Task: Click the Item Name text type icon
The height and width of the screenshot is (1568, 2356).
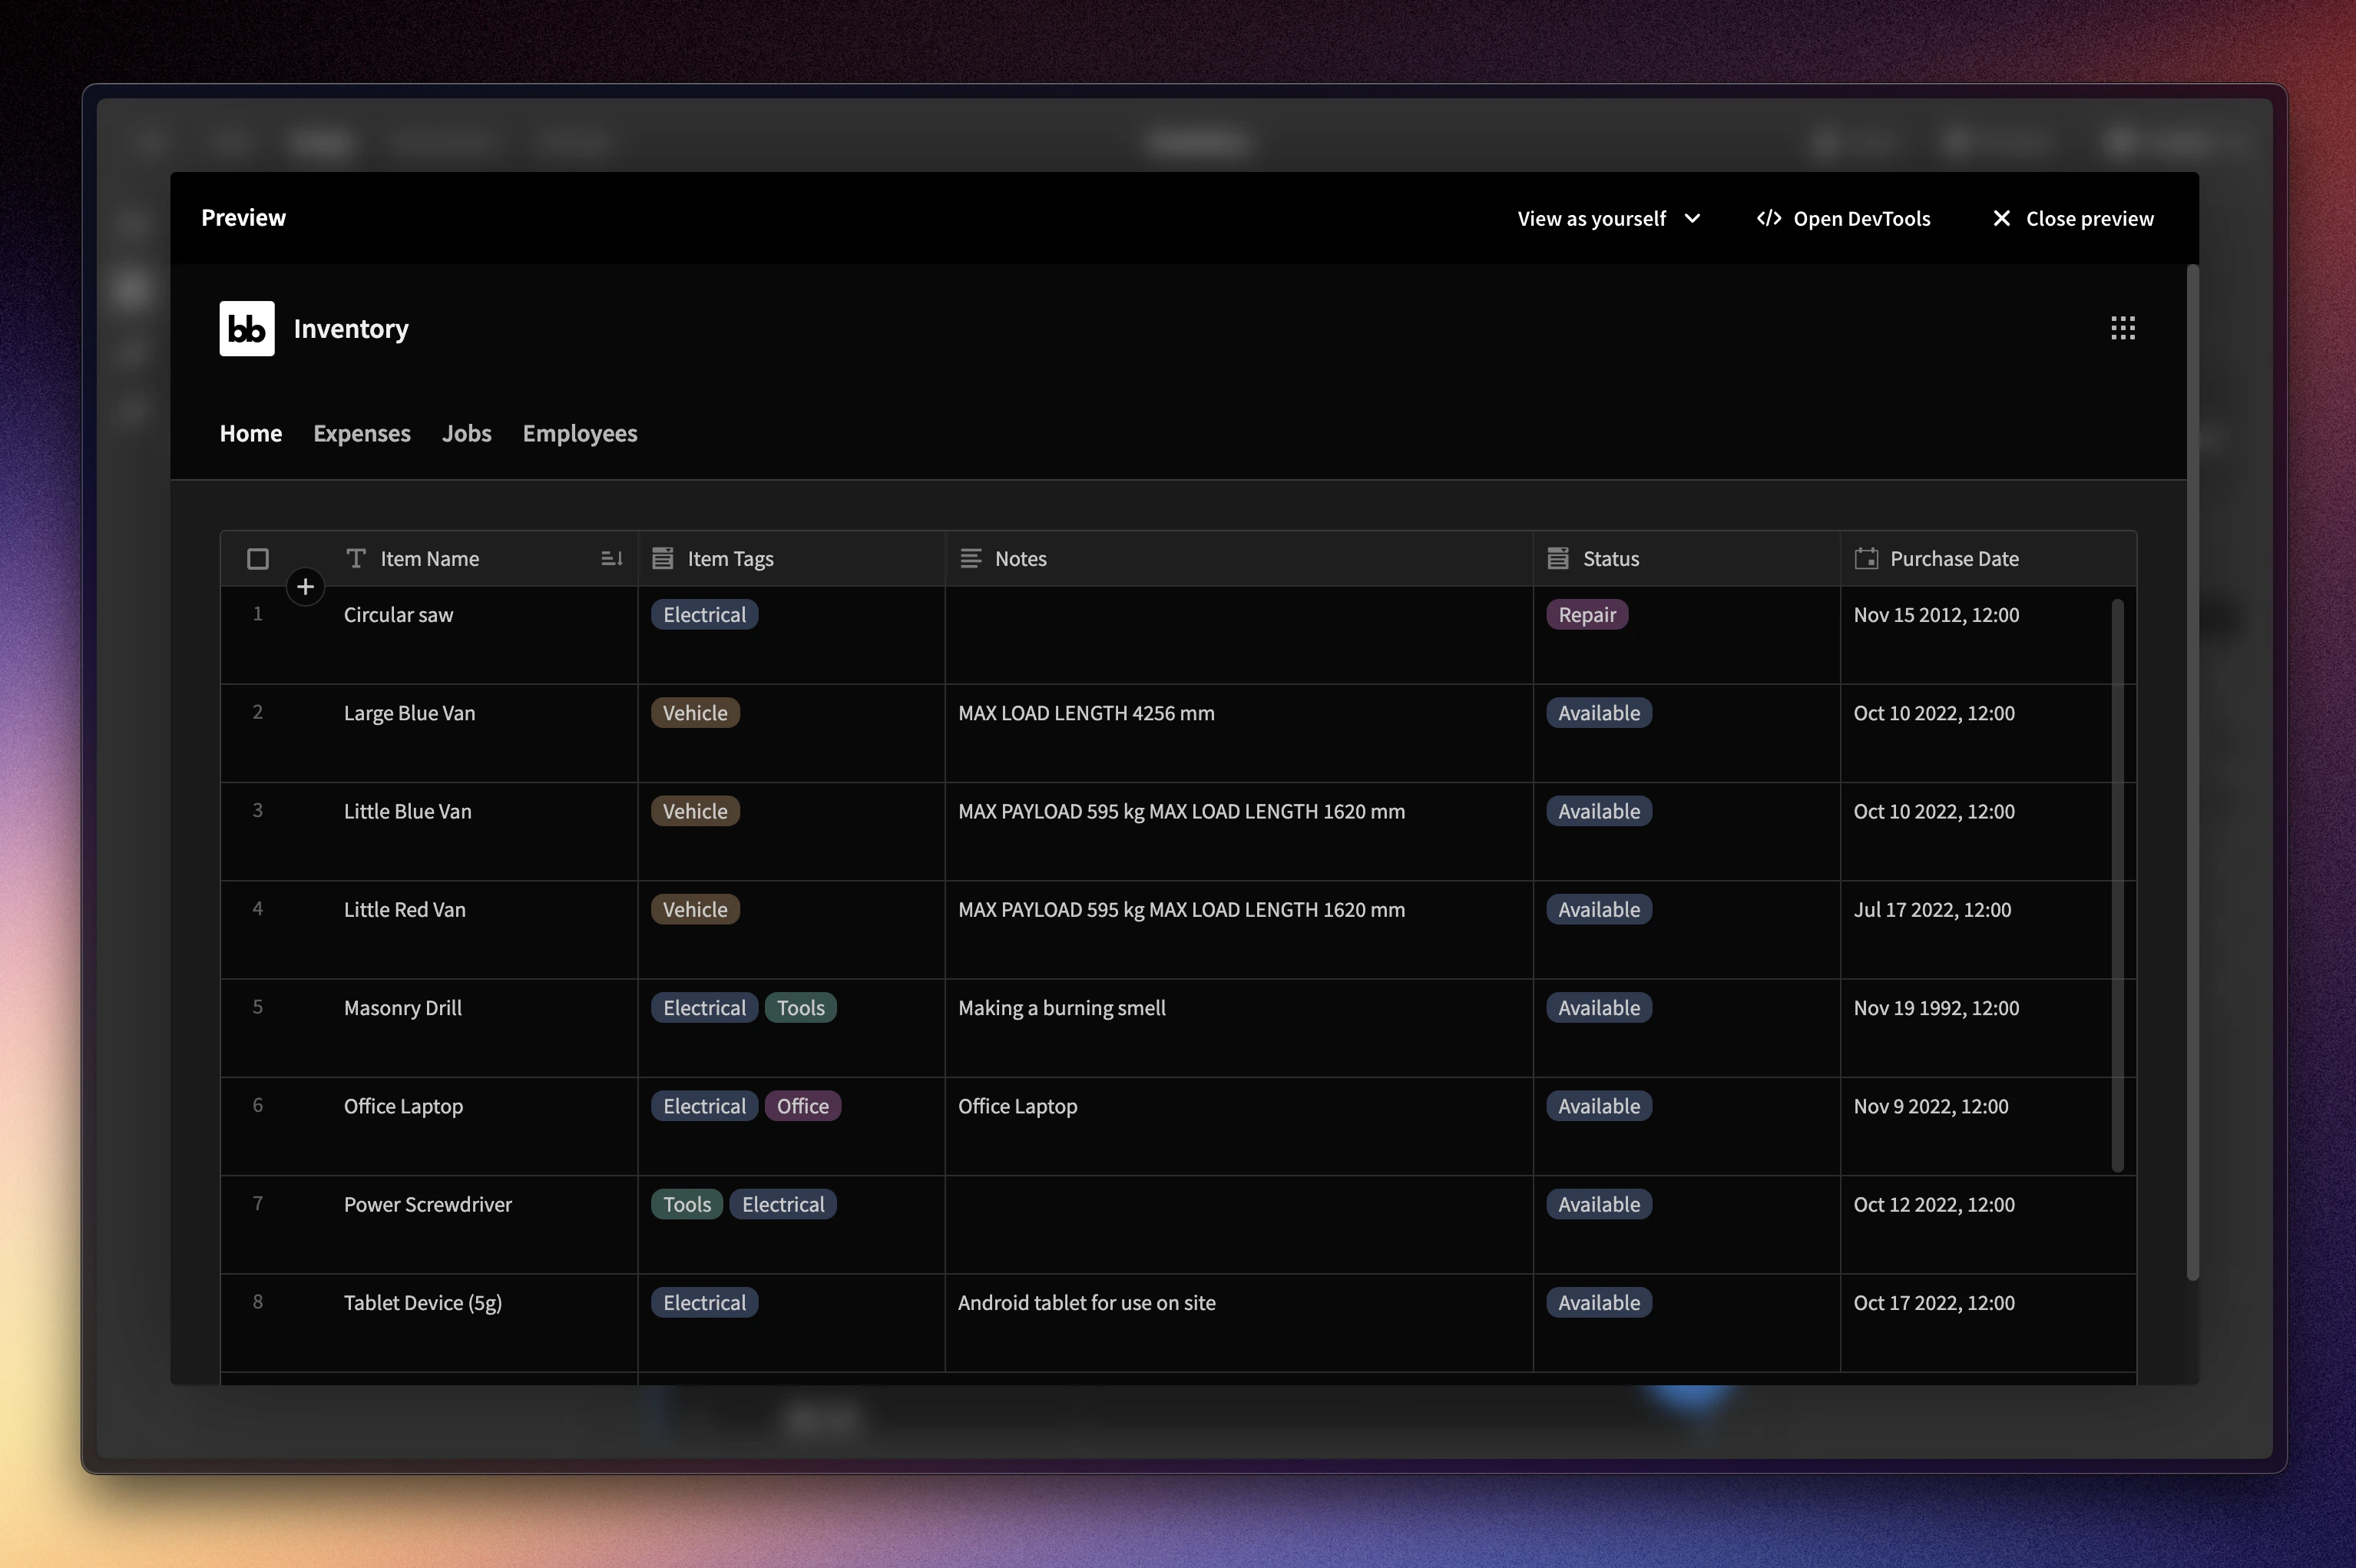Action: tap(355, 558)
